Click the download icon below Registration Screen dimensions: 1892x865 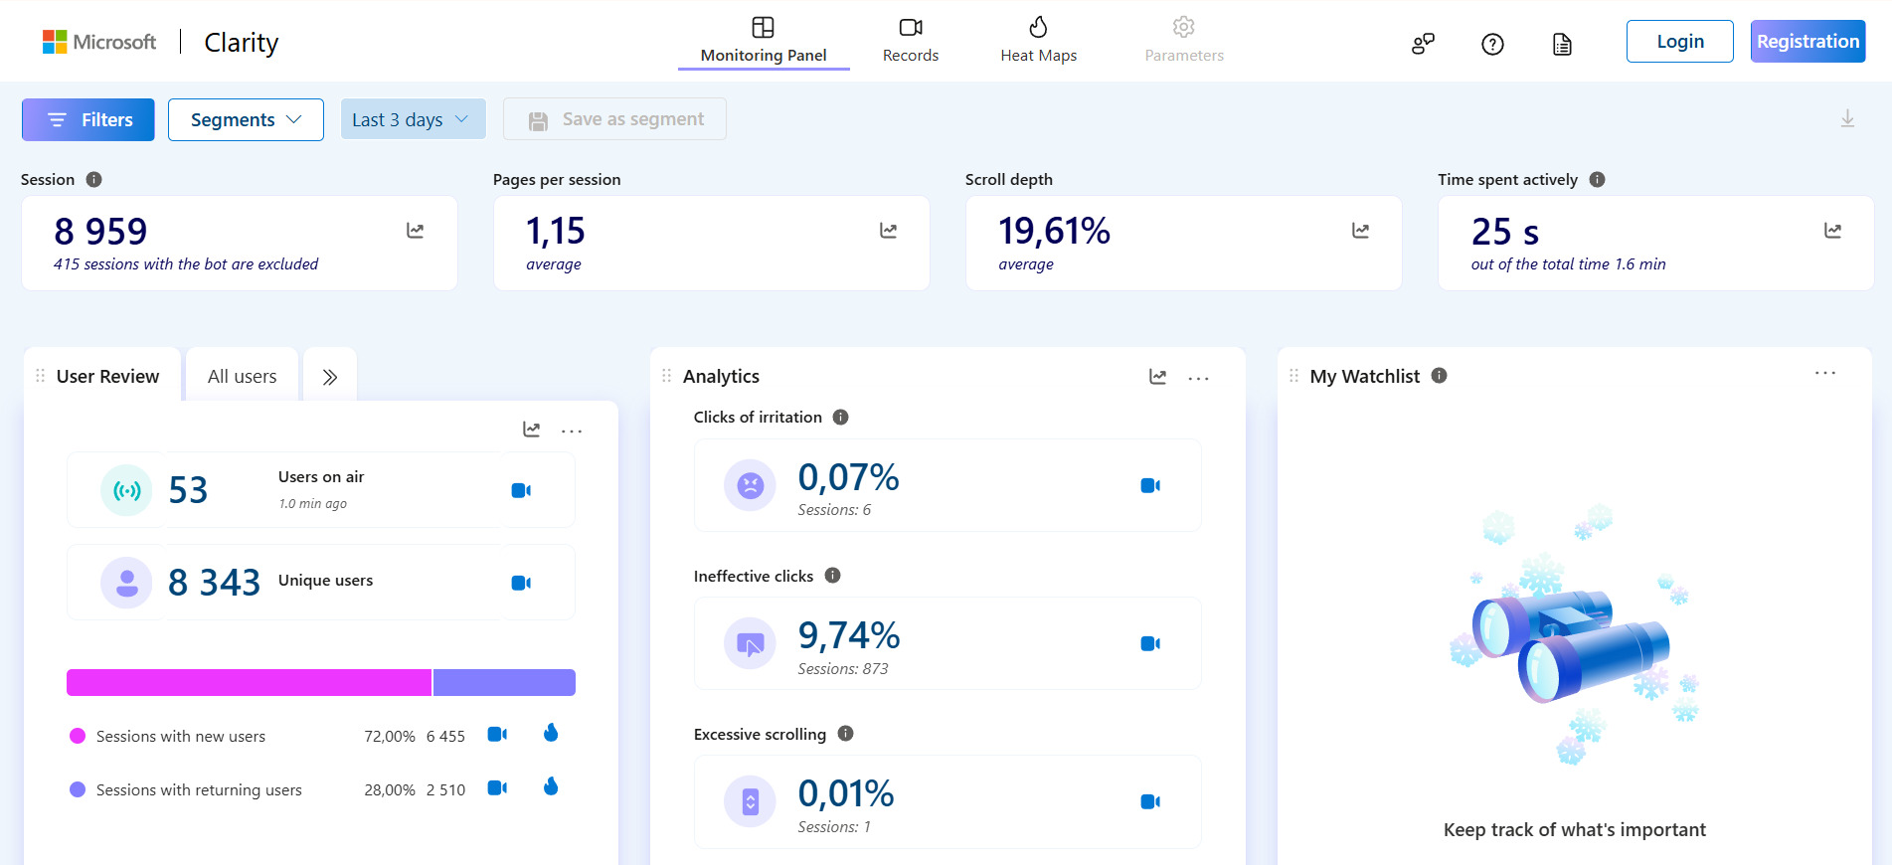(x=1847, y=119)
